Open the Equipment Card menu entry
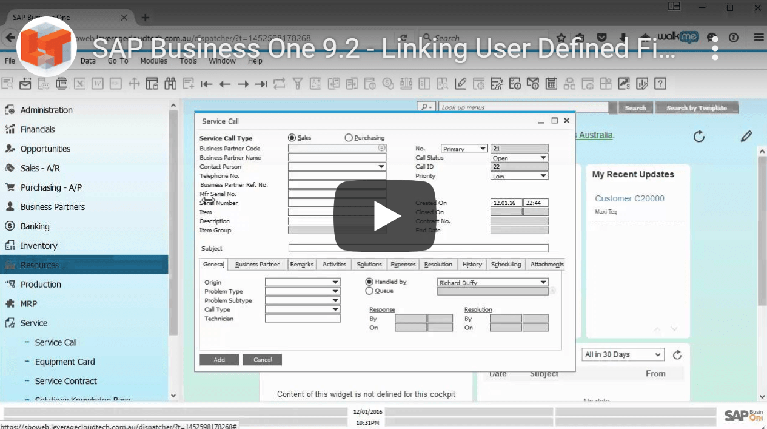 tap(65, 362)
